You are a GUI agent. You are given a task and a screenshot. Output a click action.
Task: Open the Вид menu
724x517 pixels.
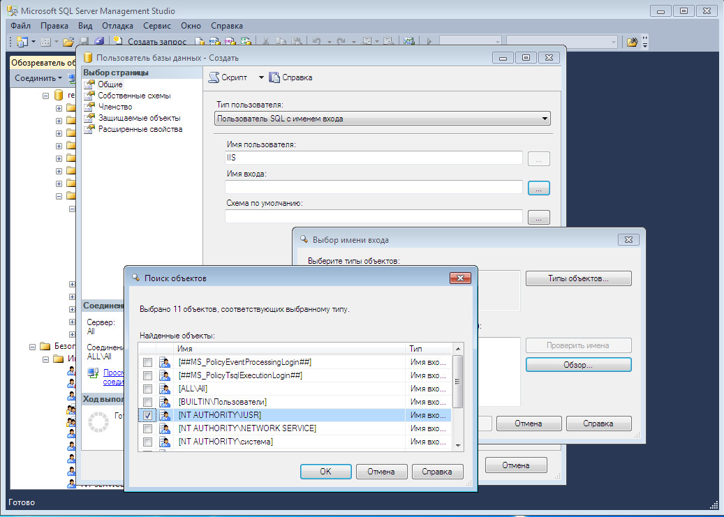point(85,26)
